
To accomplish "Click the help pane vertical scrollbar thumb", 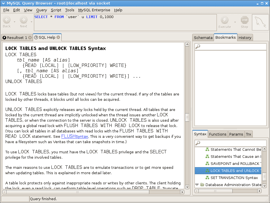I will click(x=187, y=117).
